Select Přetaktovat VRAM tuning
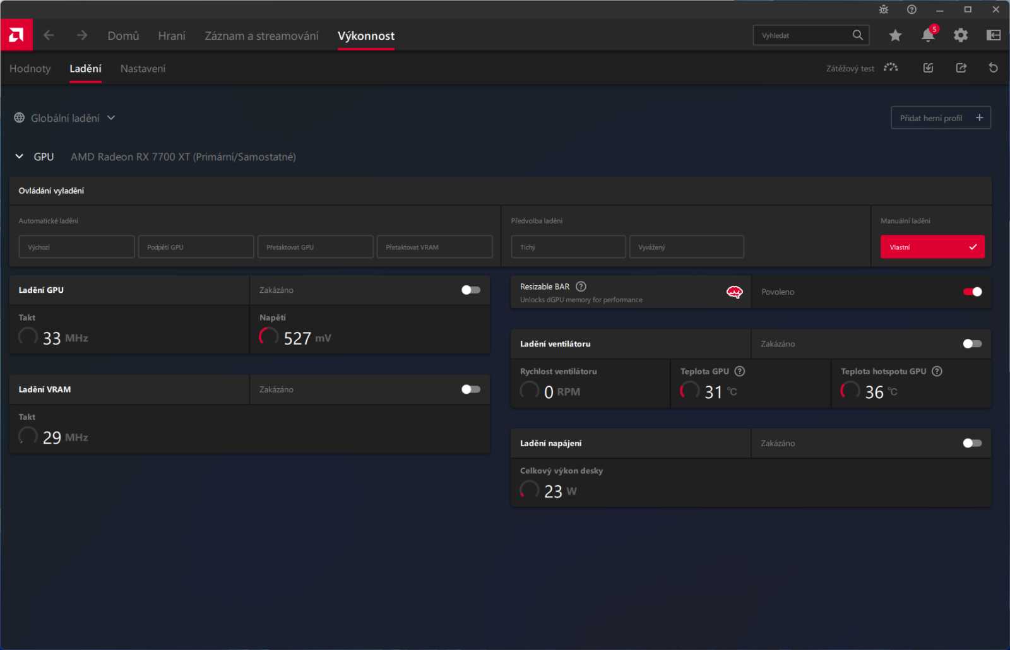 [x=435, y=247]
